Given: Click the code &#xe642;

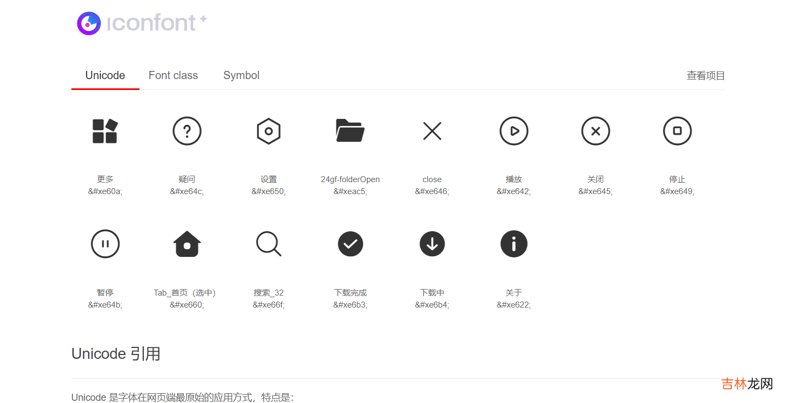Looking at the screenshot, I should [x=514, y=191].
